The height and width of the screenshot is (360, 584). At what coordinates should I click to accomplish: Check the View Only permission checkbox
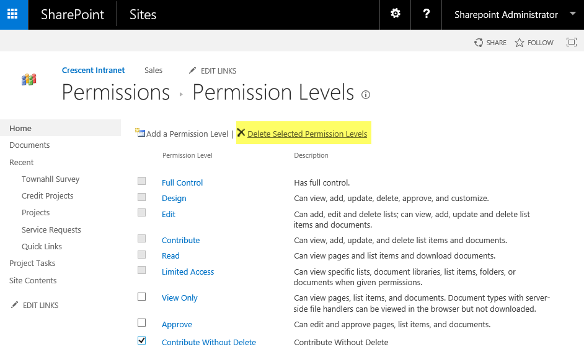point(141,296)
